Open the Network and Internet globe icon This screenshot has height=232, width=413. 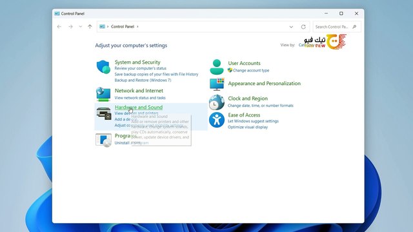(103, 94)
